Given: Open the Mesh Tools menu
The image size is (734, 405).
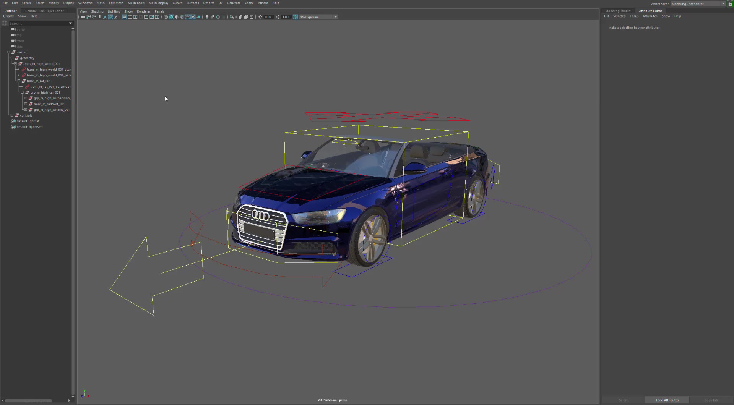Looking at the screenshot, I should pyautogui.click(x=136, y=3).
